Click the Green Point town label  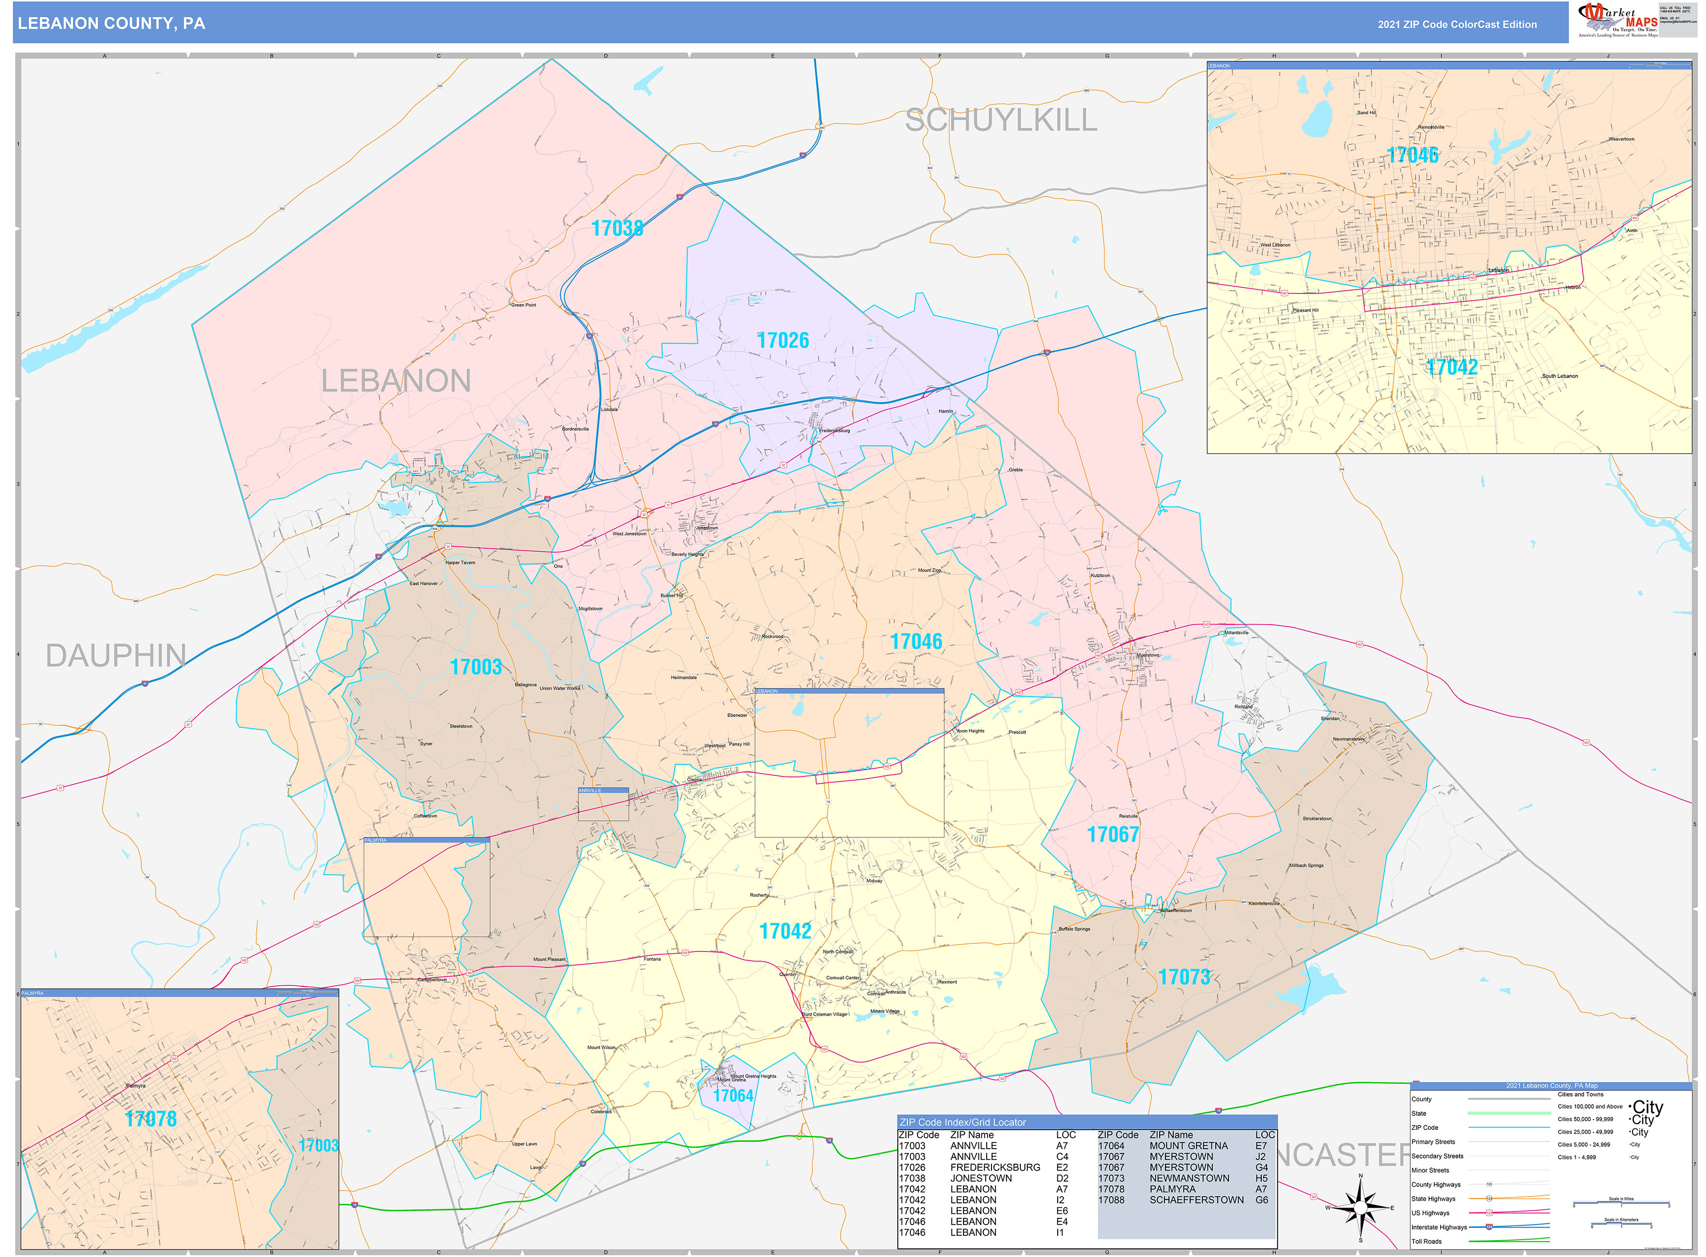pyautogui.click(x=524, y=305)
